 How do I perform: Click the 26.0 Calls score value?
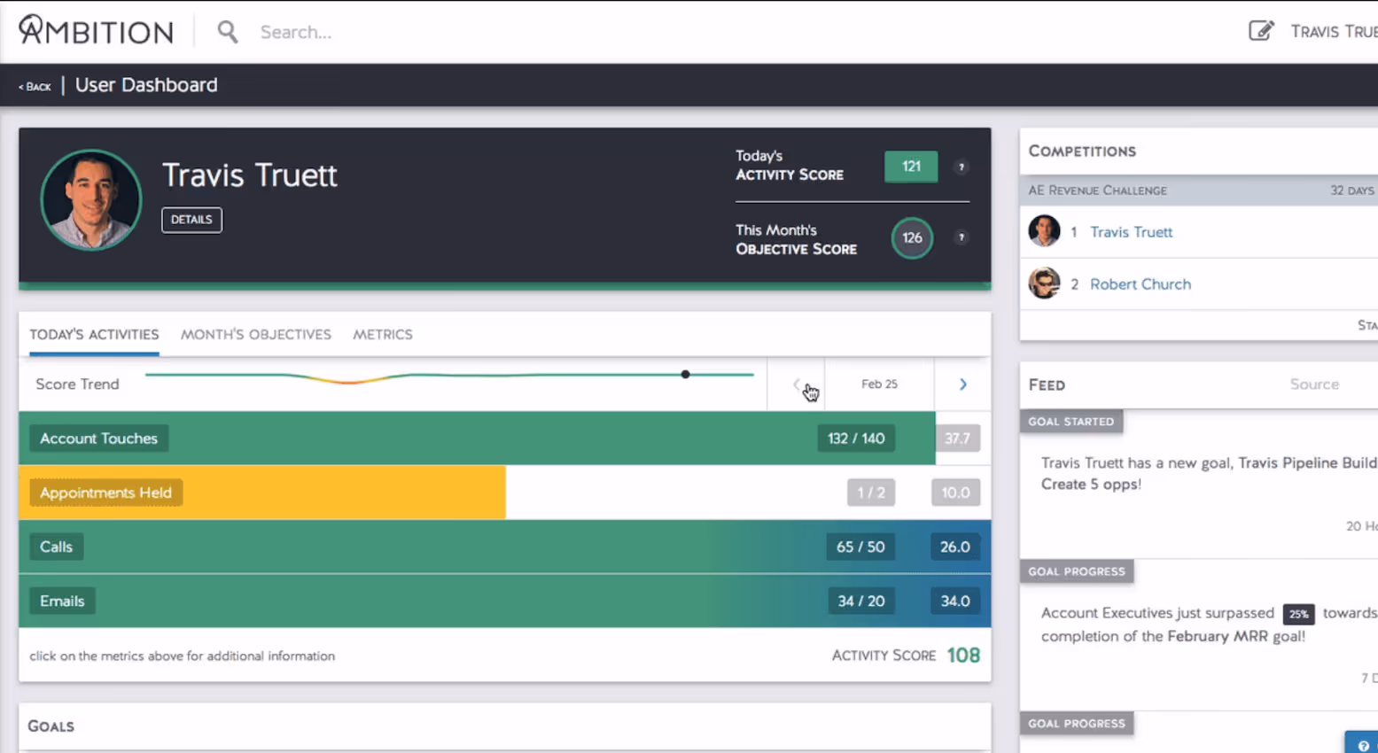coord(955,547)
